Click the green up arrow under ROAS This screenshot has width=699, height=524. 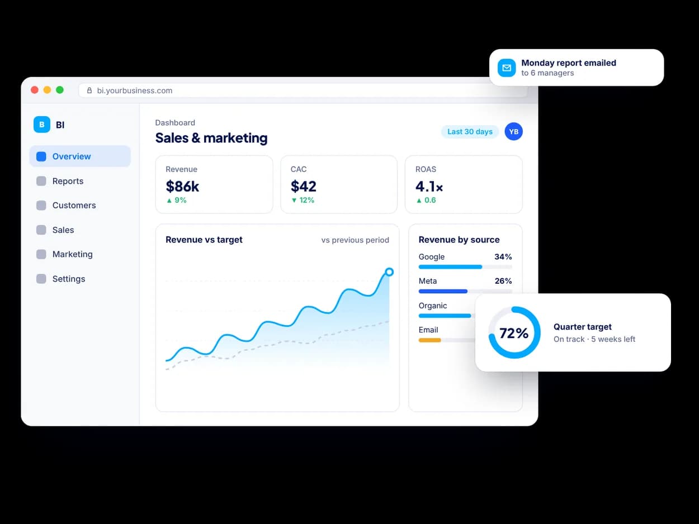(418, 200)
